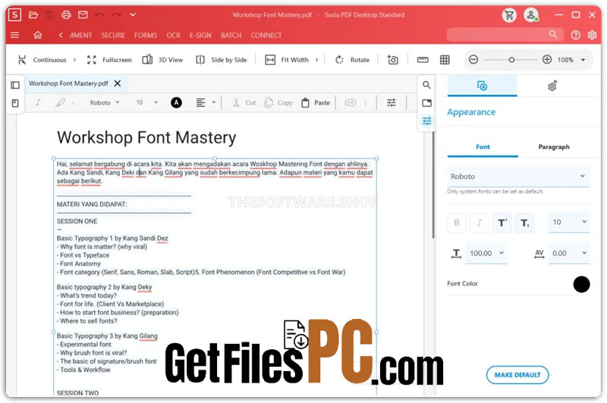Viewport: 607px width, 403px height.
Task: Open the search magnifier in side strip
Action: (426, 85)
